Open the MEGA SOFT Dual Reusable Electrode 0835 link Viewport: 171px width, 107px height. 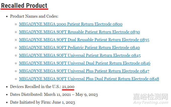(x=84, y=40)
